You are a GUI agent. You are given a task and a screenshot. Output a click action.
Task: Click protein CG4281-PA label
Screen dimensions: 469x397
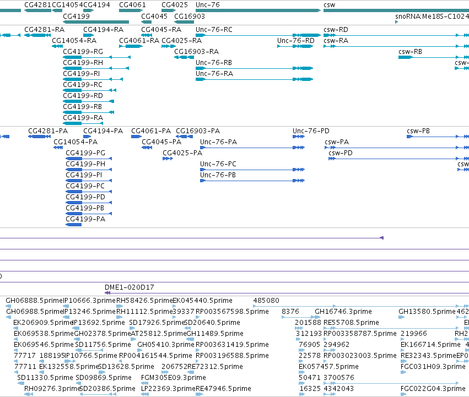48,131
